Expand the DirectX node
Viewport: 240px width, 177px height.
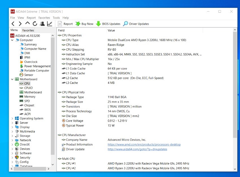pyautogui.click(x=12, y=145)
